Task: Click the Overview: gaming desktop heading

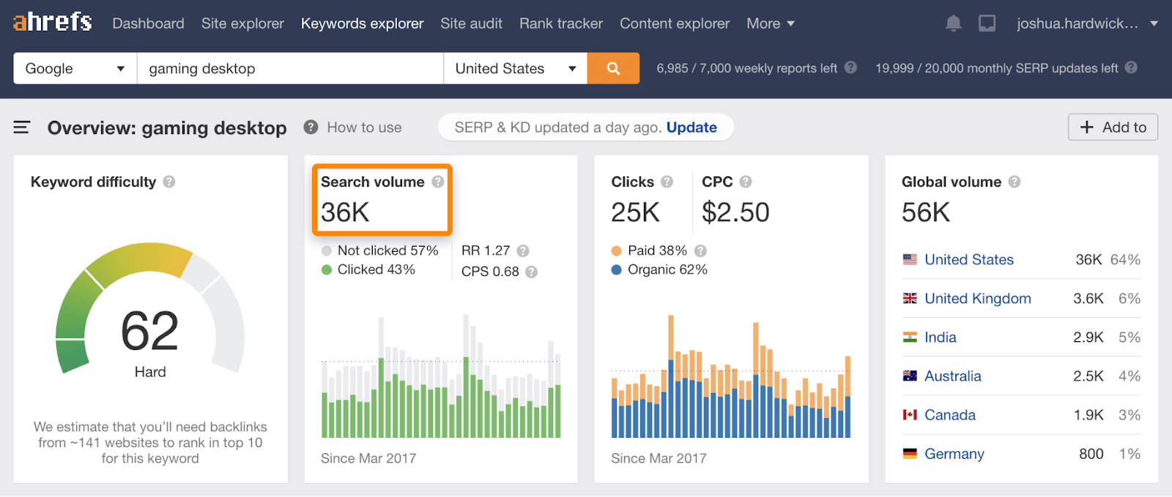Action: coord(167,127)
